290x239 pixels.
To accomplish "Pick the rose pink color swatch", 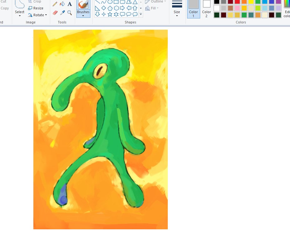I will click(237, 8).
